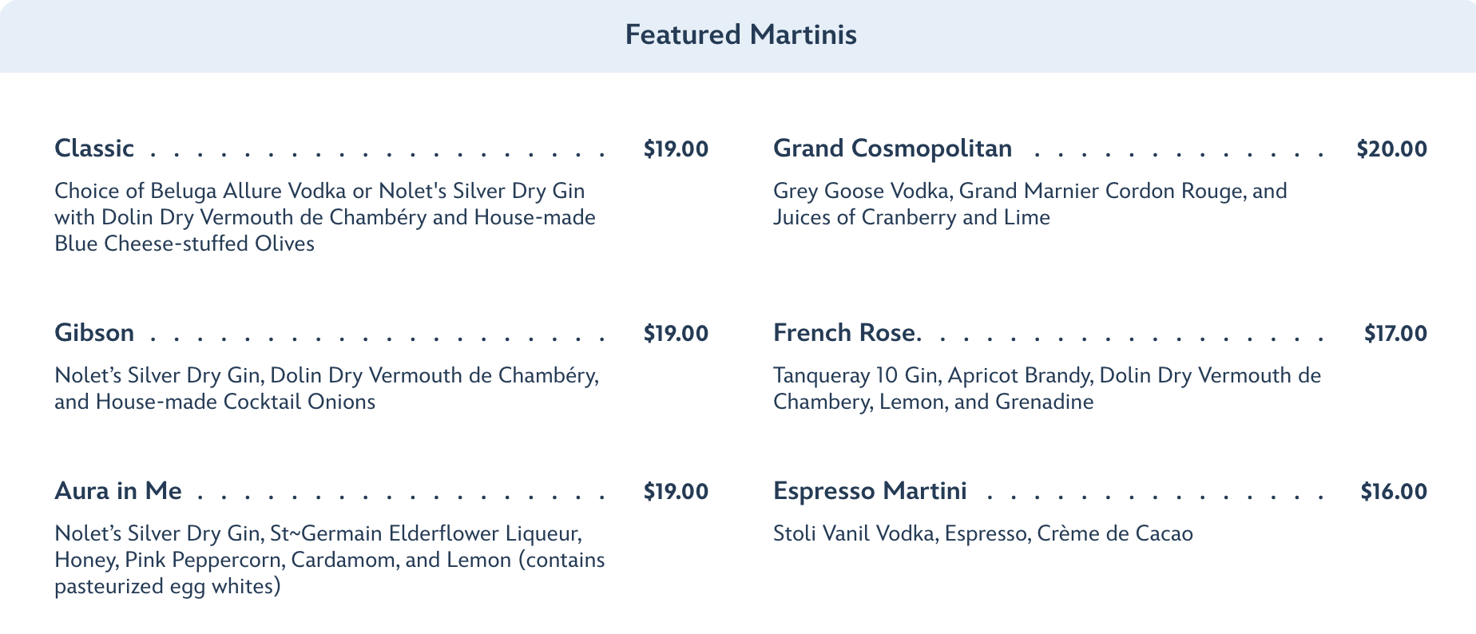Click the $16.00 Espresso Martini price
Viewport: 1476px width, 634px height.
pyautogui.click(x=1393, y=492)
